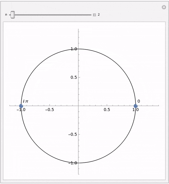Click the 0.5 tick label on y-axis
Screen dimensions: 169x184
[x=74, y=77]
